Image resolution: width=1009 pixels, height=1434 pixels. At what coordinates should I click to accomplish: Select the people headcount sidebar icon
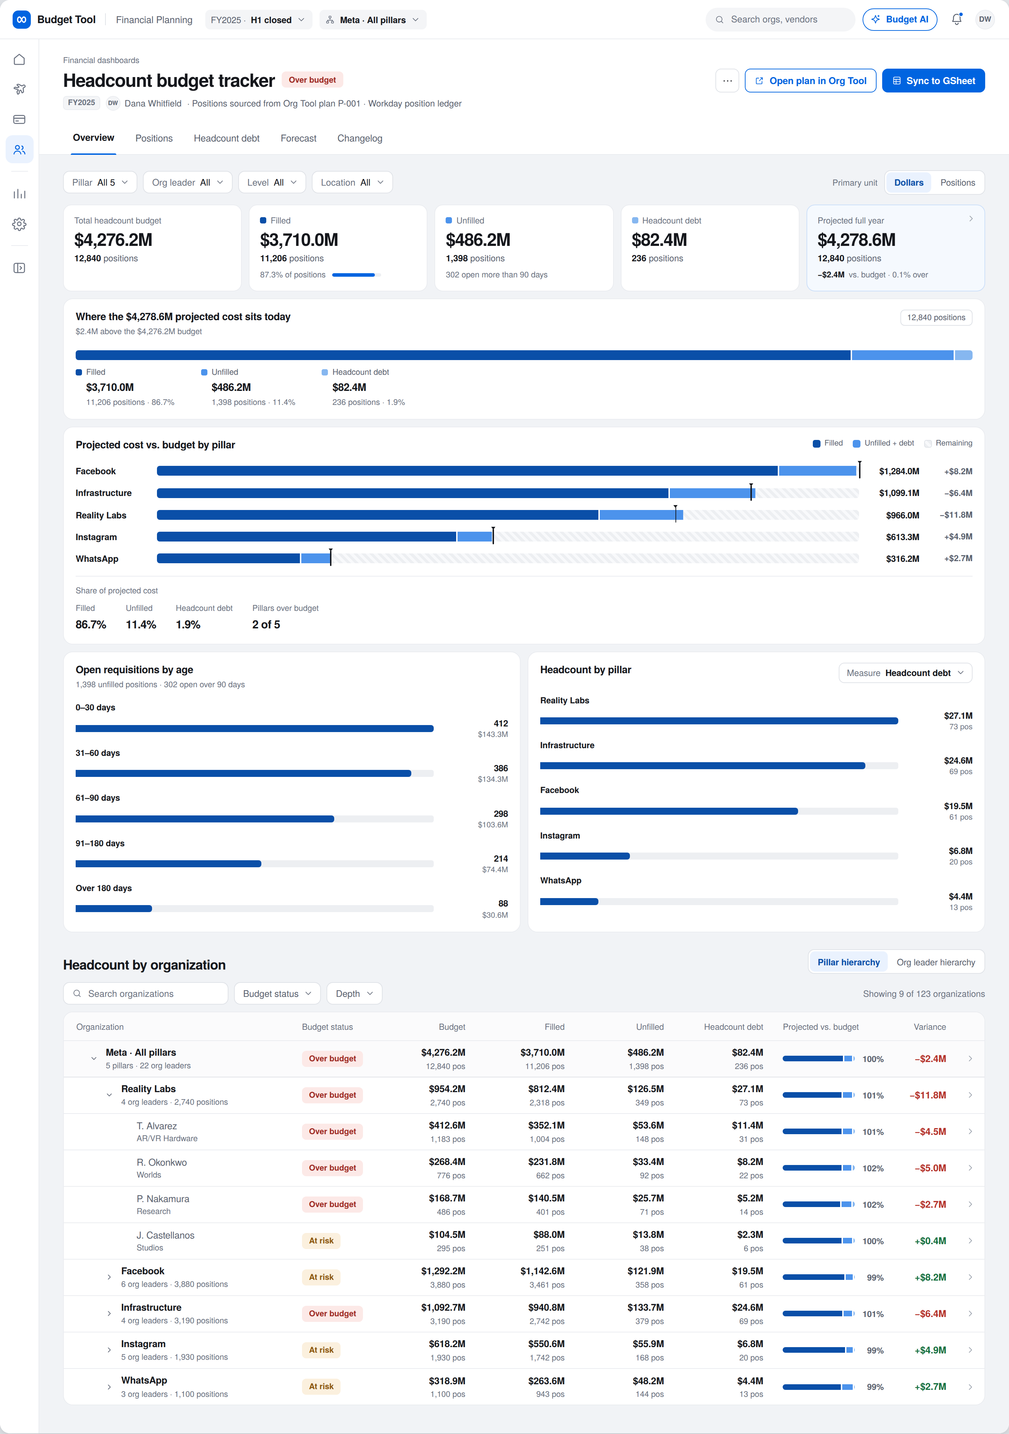19,150
